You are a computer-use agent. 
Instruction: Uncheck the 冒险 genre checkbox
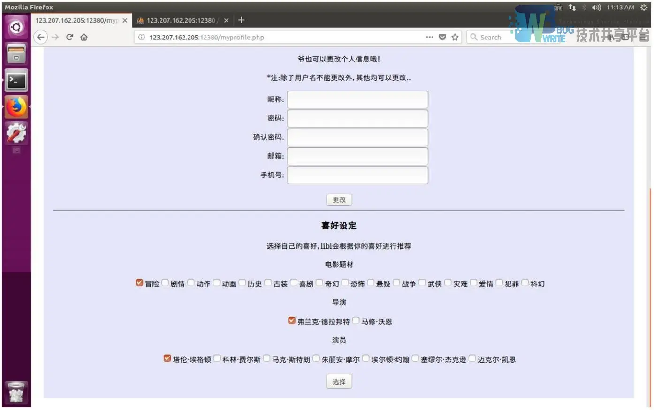pos(139,282)
